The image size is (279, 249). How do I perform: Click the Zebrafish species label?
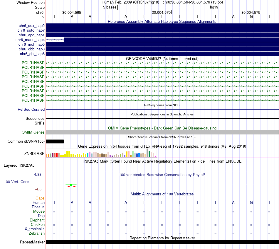pos(37,233)
